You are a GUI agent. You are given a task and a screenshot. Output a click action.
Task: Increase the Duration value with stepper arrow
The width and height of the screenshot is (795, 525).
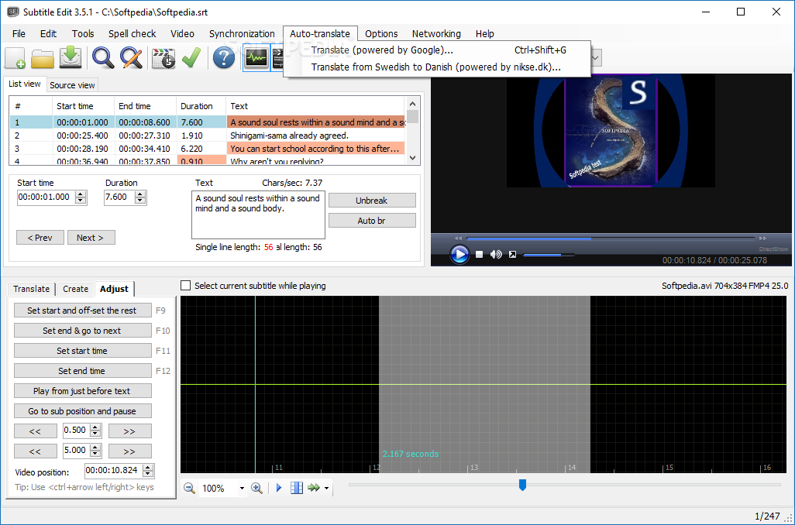coord(140,194)
